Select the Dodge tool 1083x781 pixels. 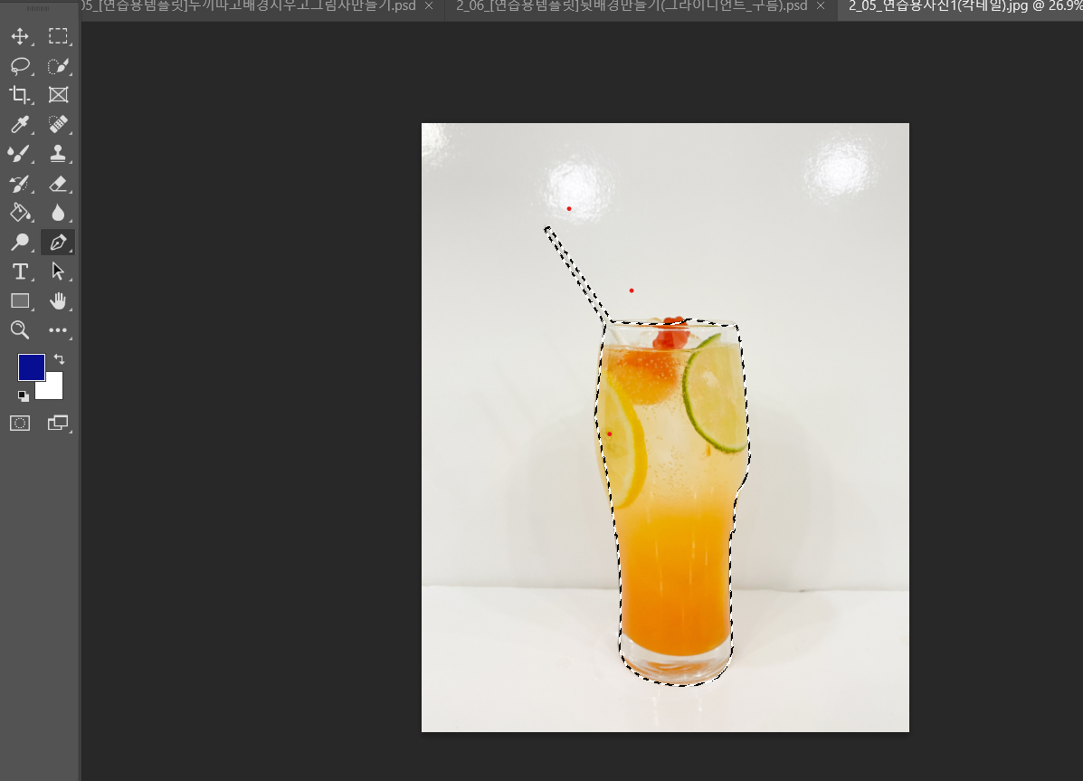20,242
